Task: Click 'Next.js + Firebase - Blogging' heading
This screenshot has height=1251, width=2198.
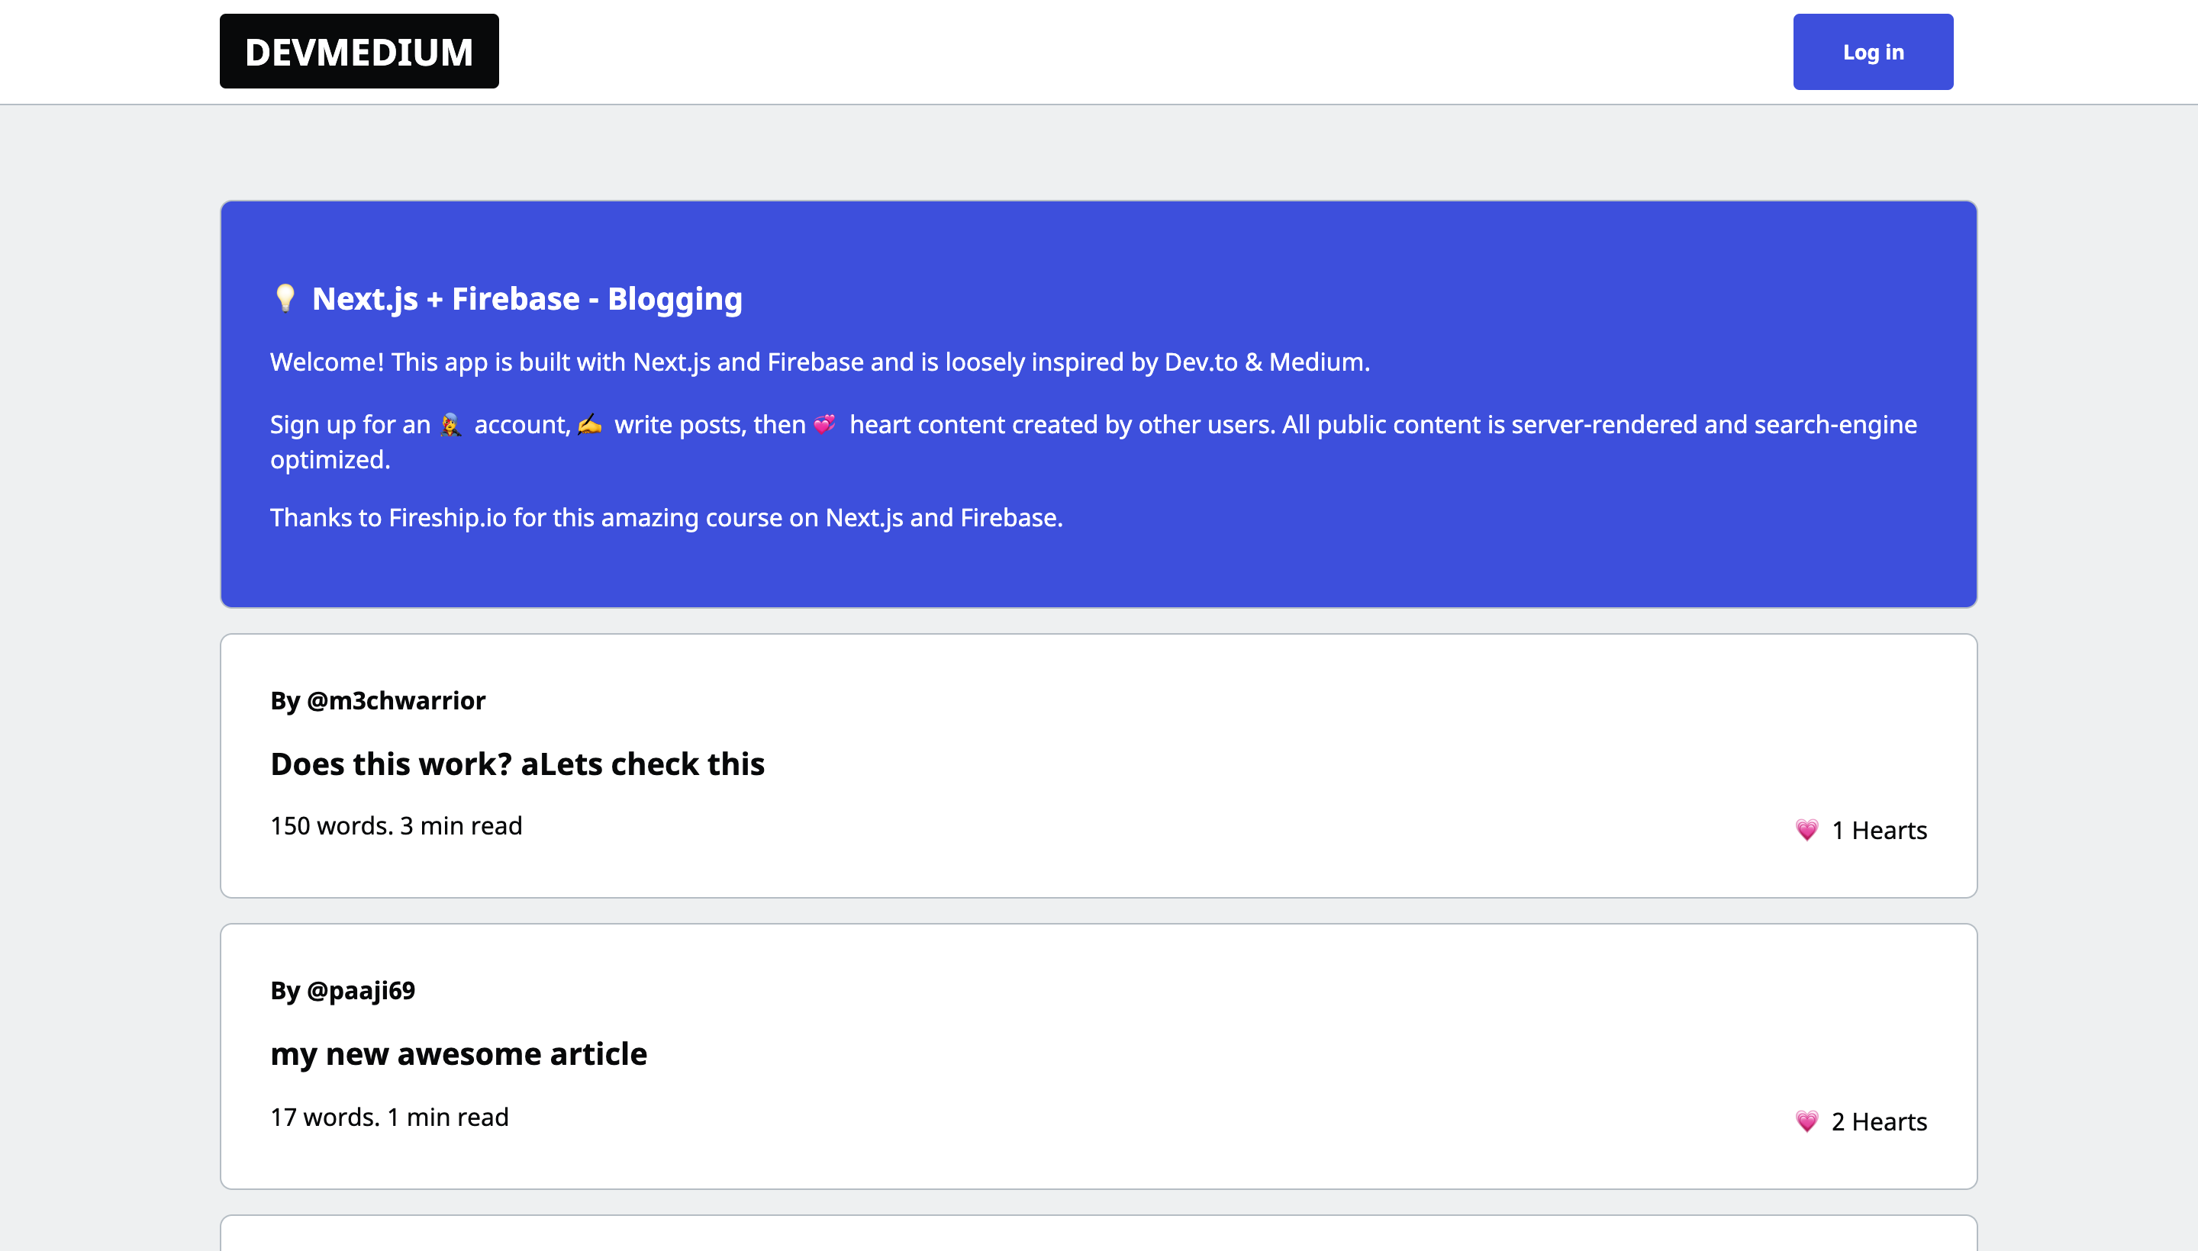Action: [526, 298]
